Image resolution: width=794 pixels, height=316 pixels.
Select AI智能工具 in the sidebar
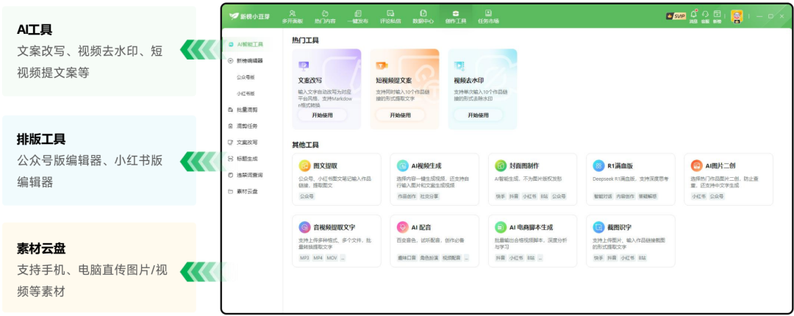click(x=246, y=45)
